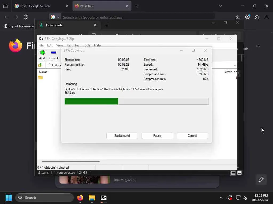Expand the 7-Zip address path dropdown

[x=235, y=65]
